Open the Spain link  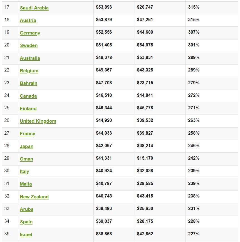point(26,222)
